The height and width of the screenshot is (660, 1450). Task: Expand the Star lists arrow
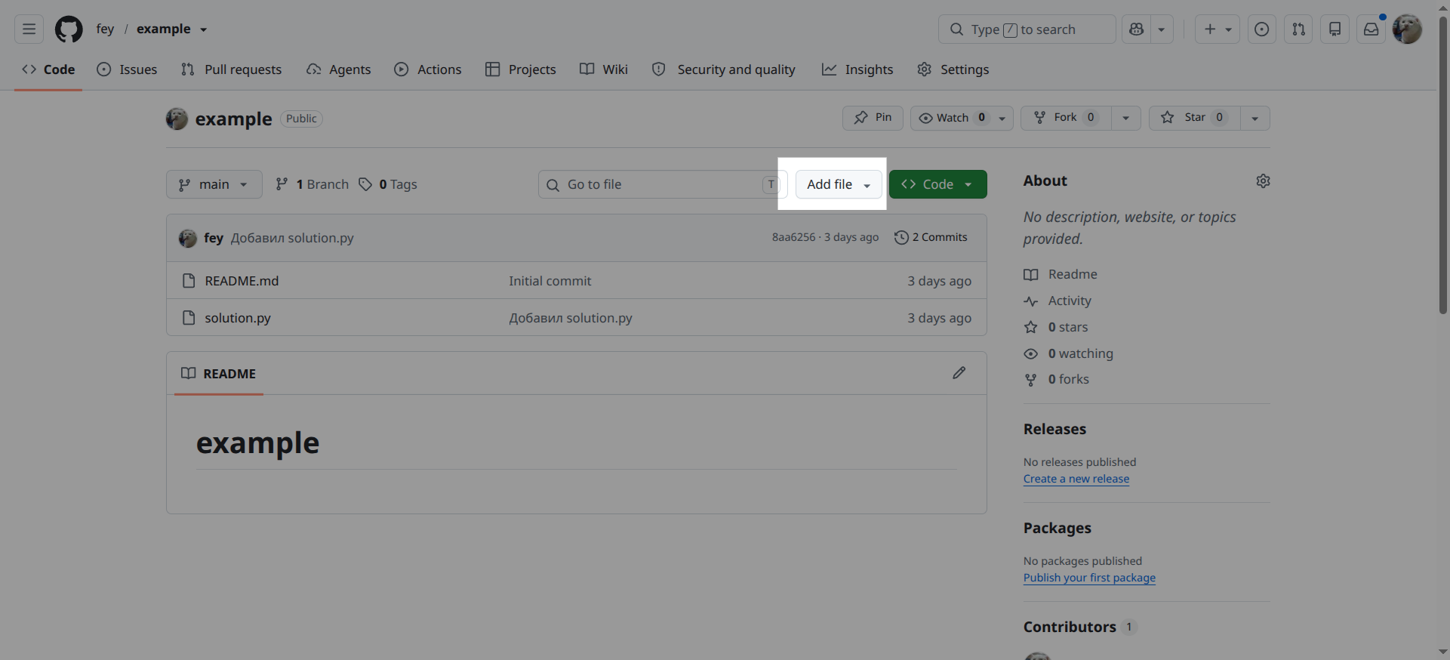click(1255, 118)
